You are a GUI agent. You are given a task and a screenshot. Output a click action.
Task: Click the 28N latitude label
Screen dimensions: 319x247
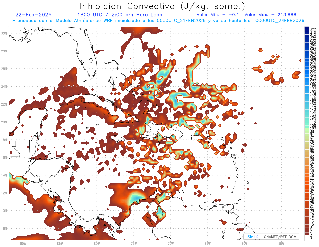tap(5, 51)
